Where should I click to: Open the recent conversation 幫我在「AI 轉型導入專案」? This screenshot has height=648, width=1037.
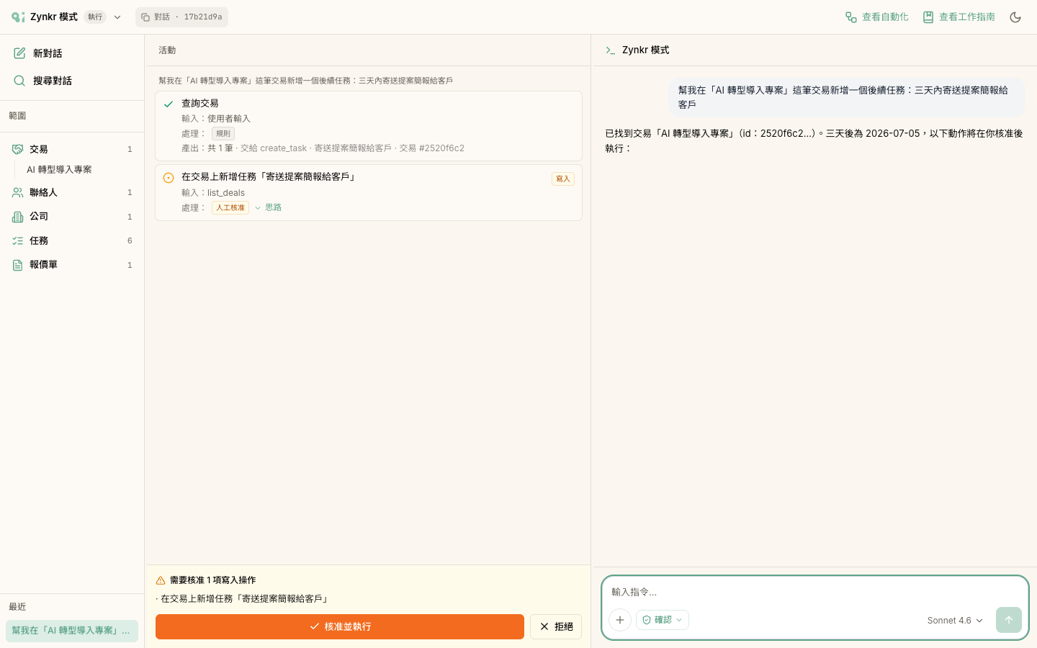[72, 631]
